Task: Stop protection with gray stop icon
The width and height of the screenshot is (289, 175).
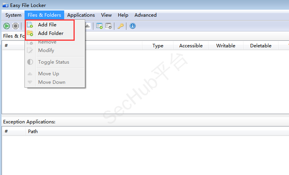Action: 16,26
